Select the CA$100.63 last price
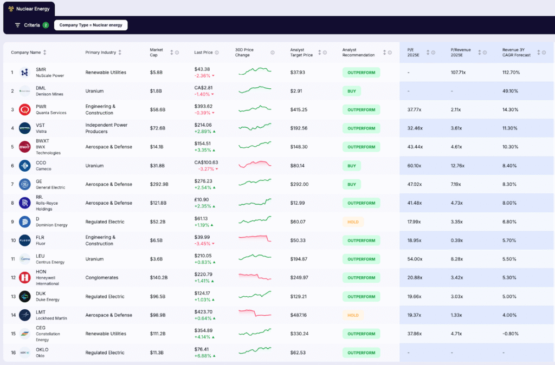The image size is (555, 365). [x=206, y=162]
